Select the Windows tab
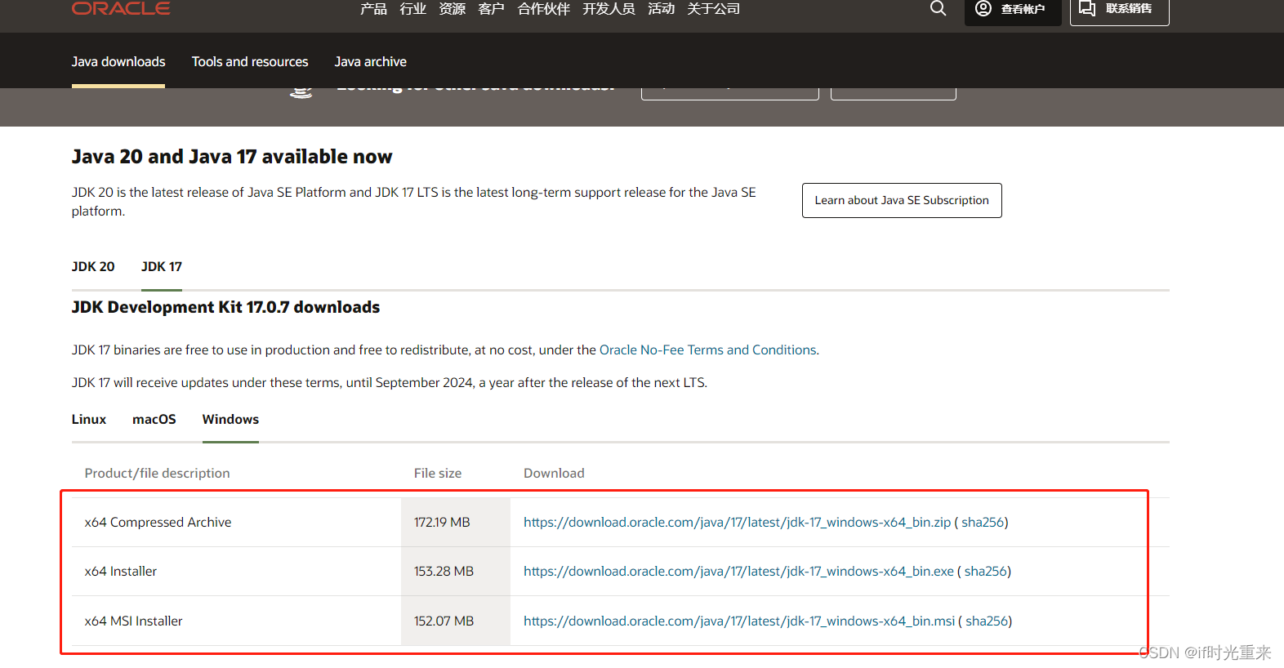The width and height of the screenshot is (1284, 668). pyautogui.click(x=230, y=420)
